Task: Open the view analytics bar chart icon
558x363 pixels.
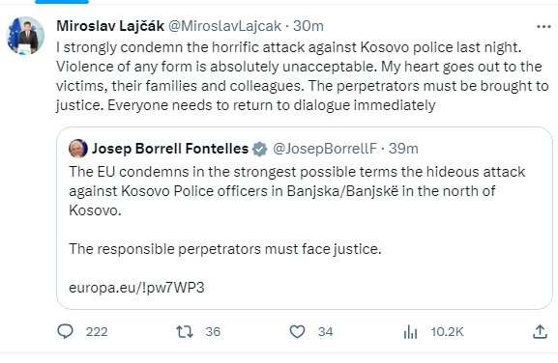Action: [x=410, y=332]
